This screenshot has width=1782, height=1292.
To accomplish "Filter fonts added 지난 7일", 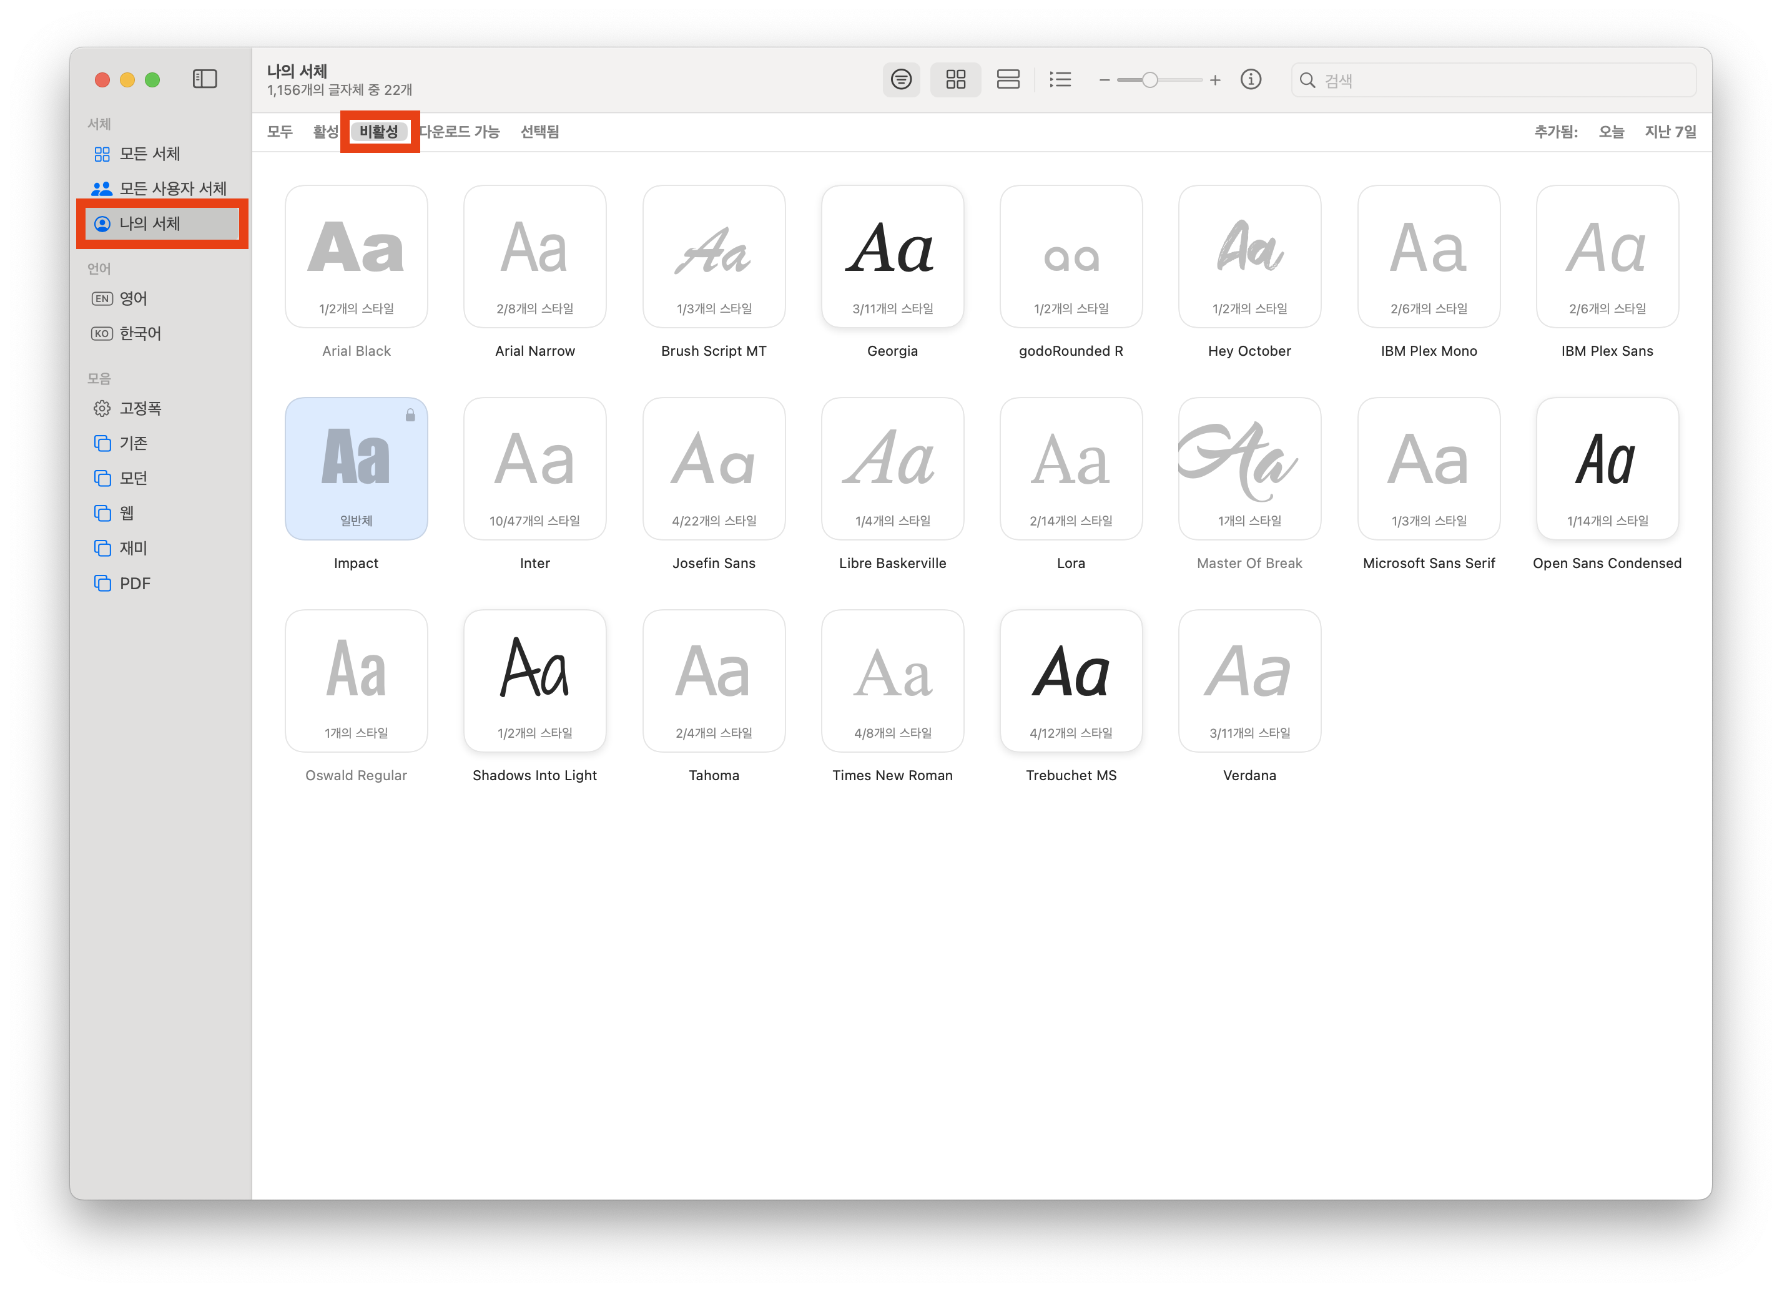I will point(1670,132).
